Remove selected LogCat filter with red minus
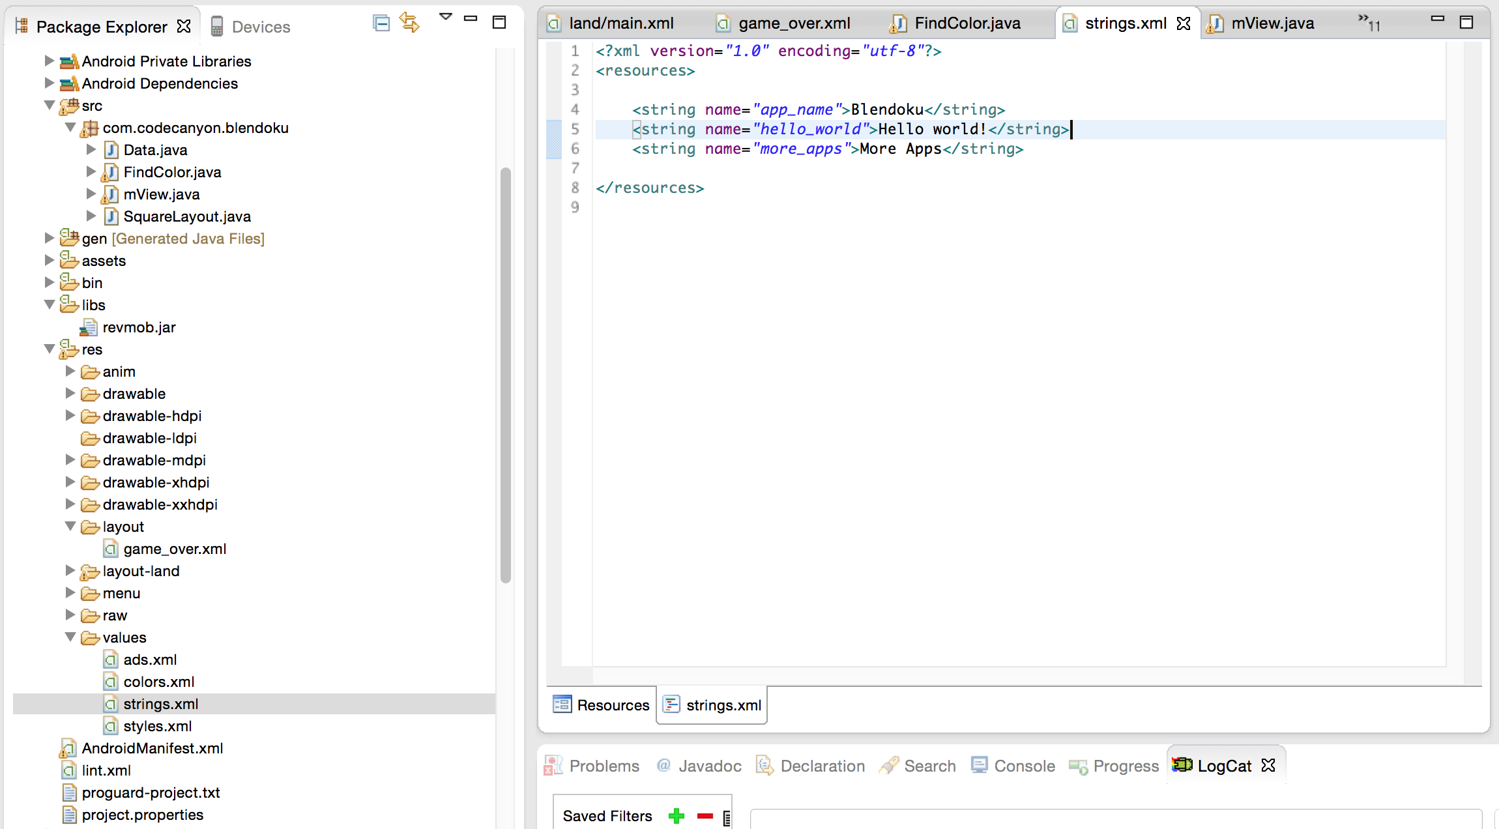 click(x=705, y=816)
